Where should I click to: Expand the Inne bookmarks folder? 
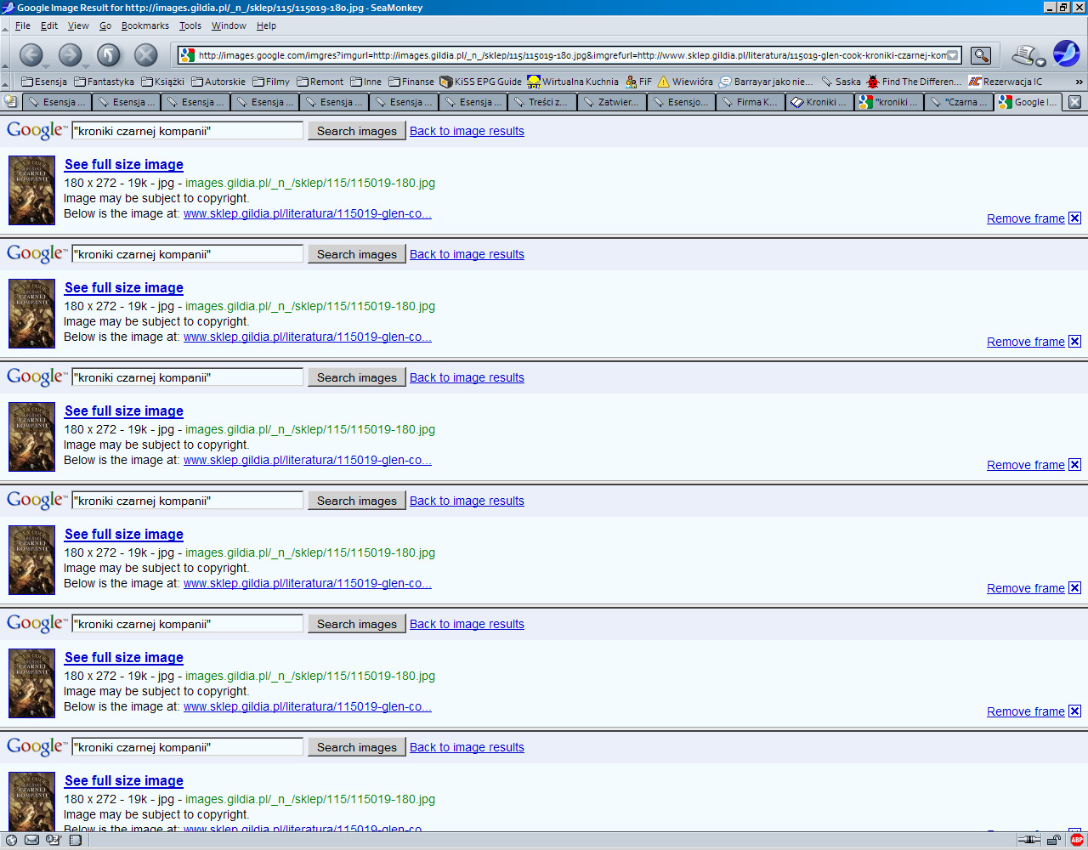(366, 82)
